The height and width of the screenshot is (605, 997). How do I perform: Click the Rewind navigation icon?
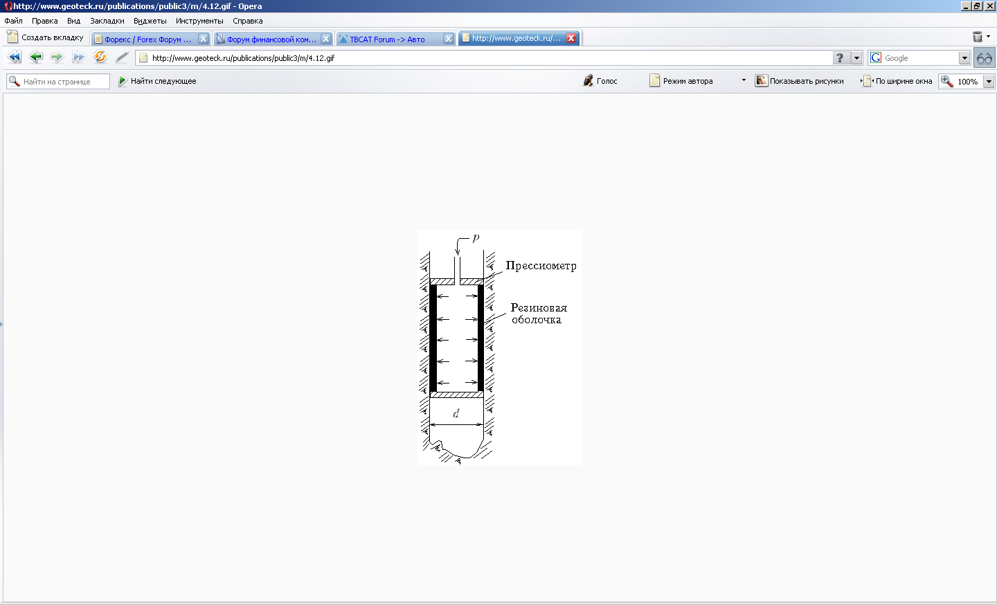coord(15,57)
